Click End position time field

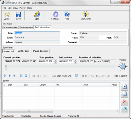click(x=66, y=61)
